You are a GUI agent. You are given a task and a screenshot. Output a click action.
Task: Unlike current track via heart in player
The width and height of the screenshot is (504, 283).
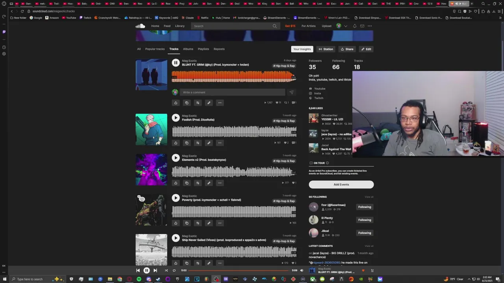click(363, 270)
